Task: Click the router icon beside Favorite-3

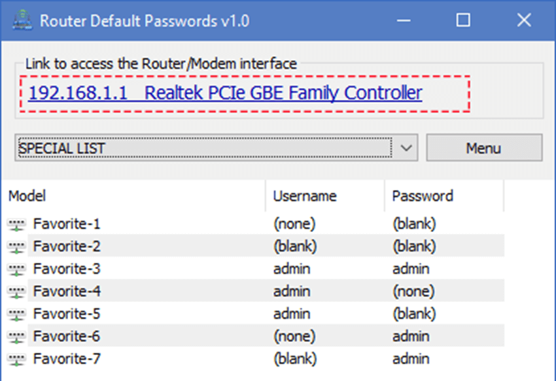Action: click(16, 269)
